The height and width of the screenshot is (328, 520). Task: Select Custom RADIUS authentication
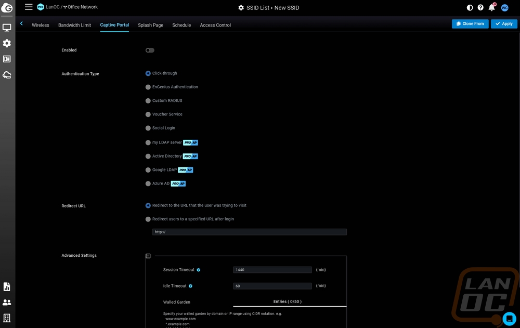(148, 101)
